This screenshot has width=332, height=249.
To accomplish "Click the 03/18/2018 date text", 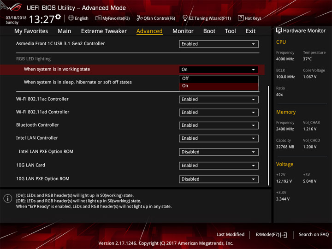I will click(x=16, y=18).
